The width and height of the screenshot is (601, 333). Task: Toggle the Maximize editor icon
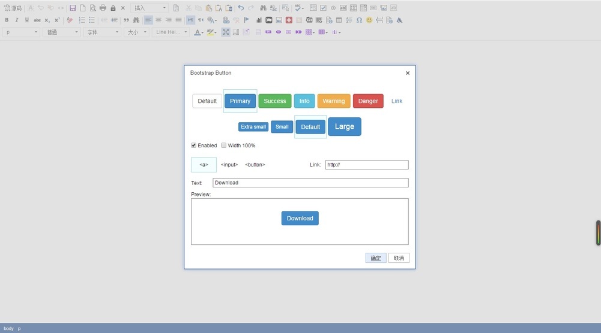click(226, 32)
